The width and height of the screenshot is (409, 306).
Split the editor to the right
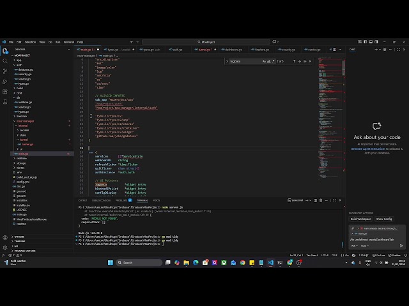pyautogui.click(x=334, y=50)
